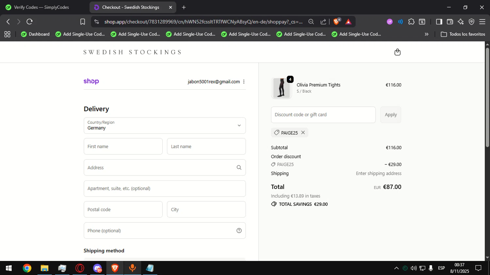Open site settings icon in address bar
This screenshot has height=275, width=490.
96,22
